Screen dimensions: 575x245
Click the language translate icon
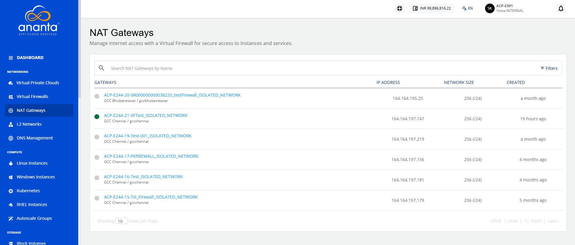(x=464, y=8)
